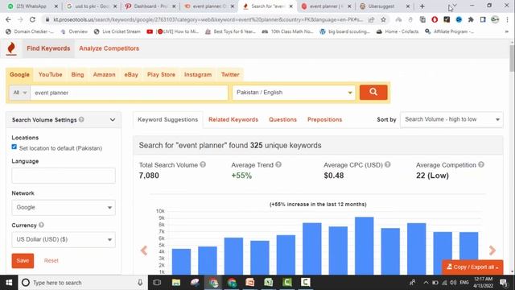Open Search Volume Settings help icon
The width and height of the screenshot is (515, 290).
tap(81, 119)
